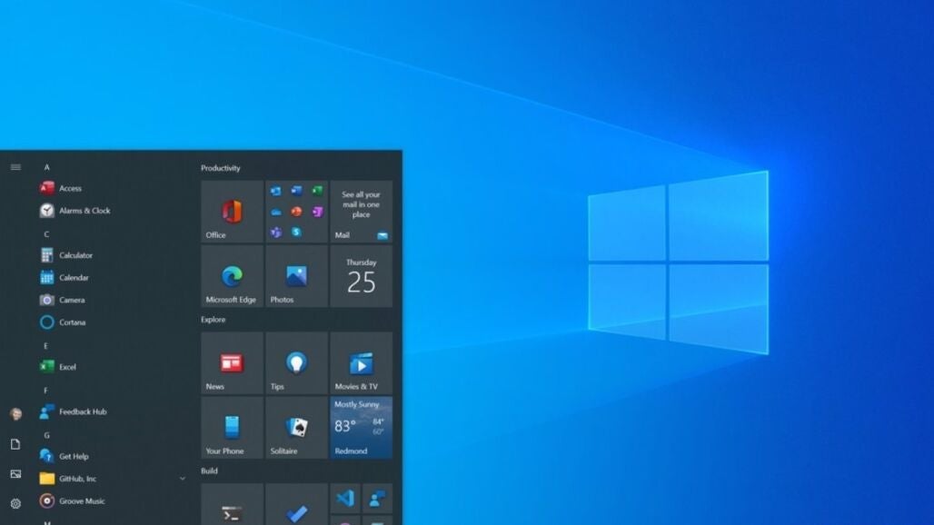Click the Visual Studio Code tile
The height and width of the screenshot is (525, 934).
tap(344, 498)
